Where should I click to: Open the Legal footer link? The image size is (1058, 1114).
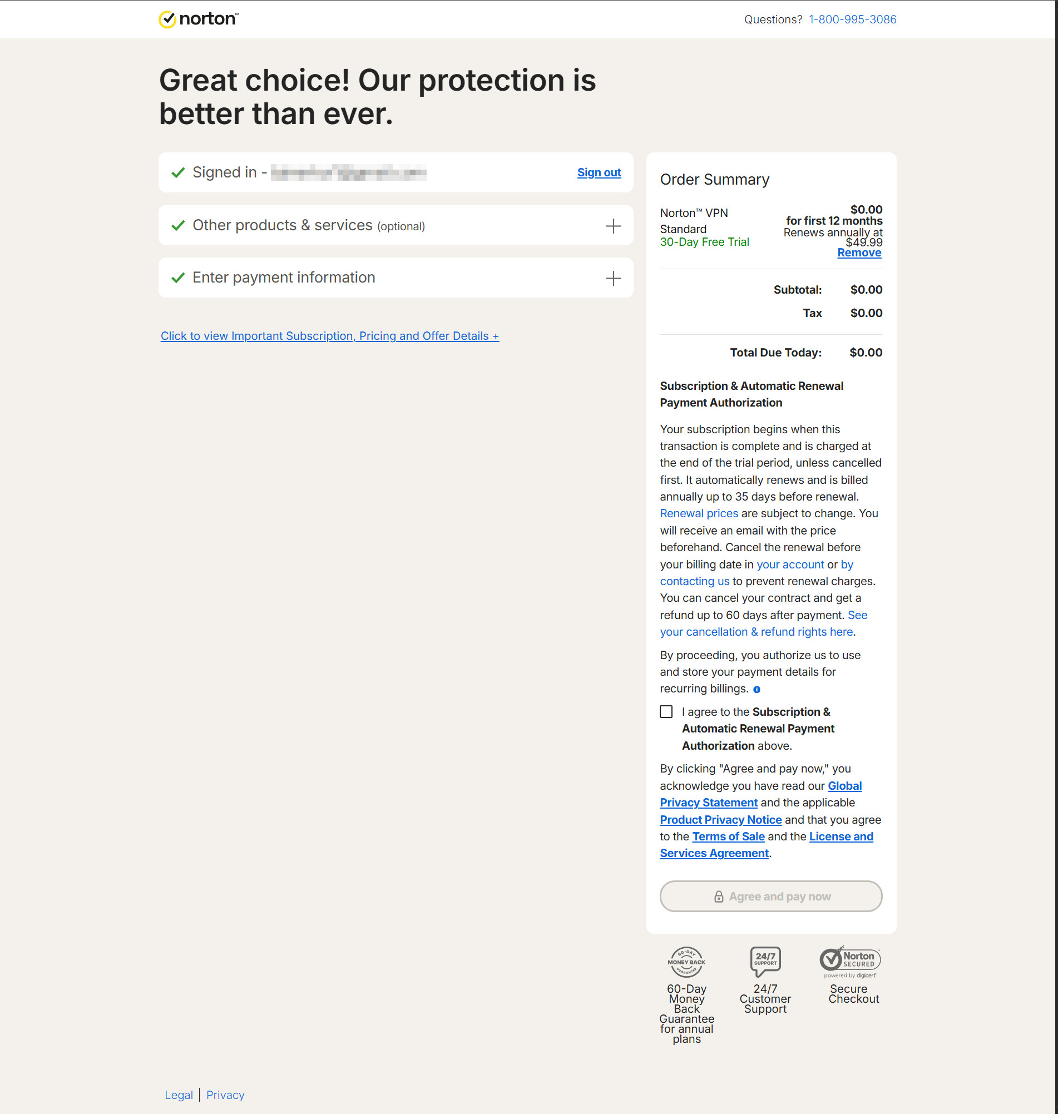178,1095
